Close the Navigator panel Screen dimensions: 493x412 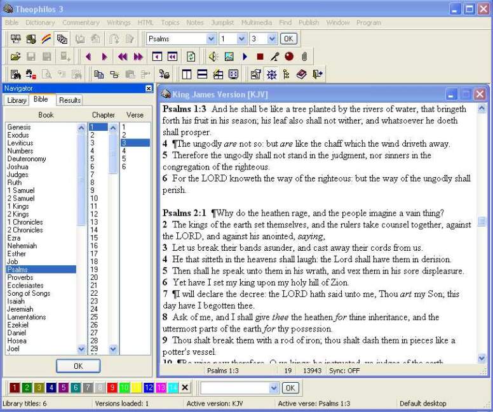[x=149, y=89]
